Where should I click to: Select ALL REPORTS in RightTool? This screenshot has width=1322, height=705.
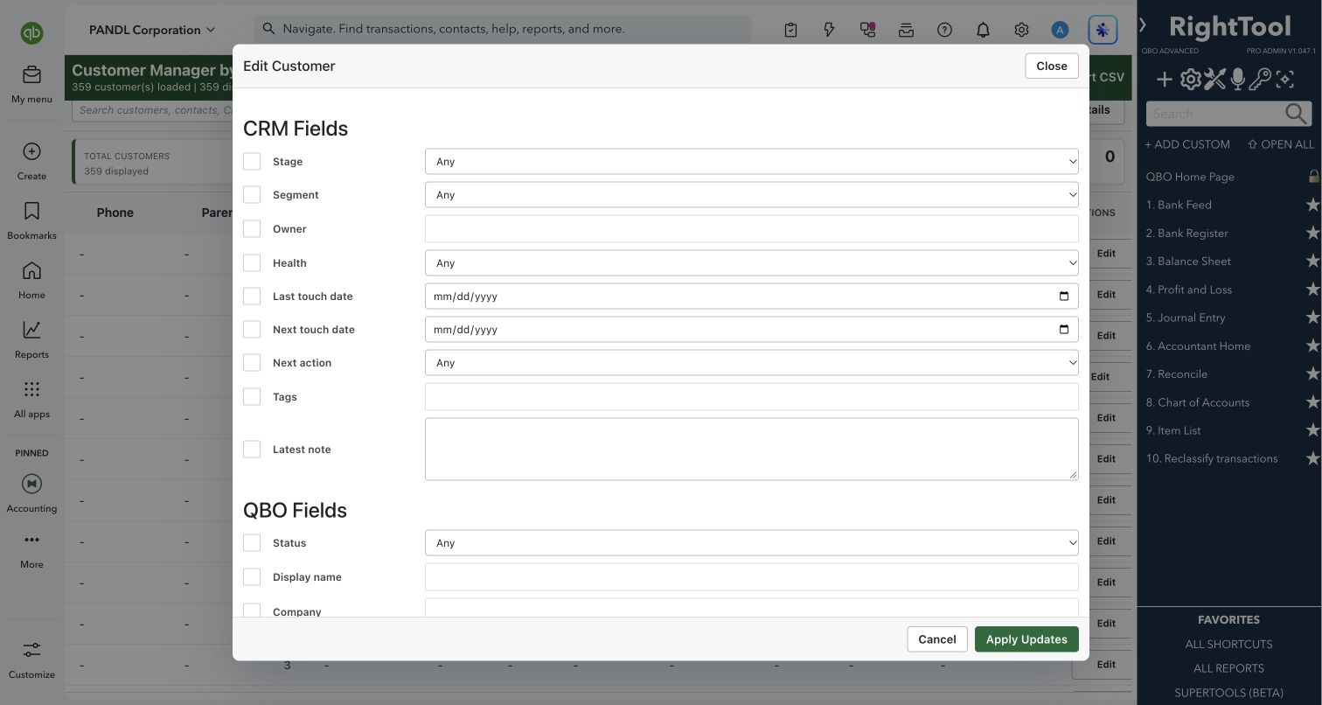(x=1228, y=668)
